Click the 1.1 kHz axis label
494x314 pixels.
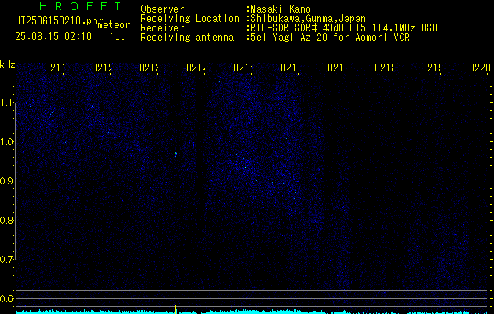[7, 103]
